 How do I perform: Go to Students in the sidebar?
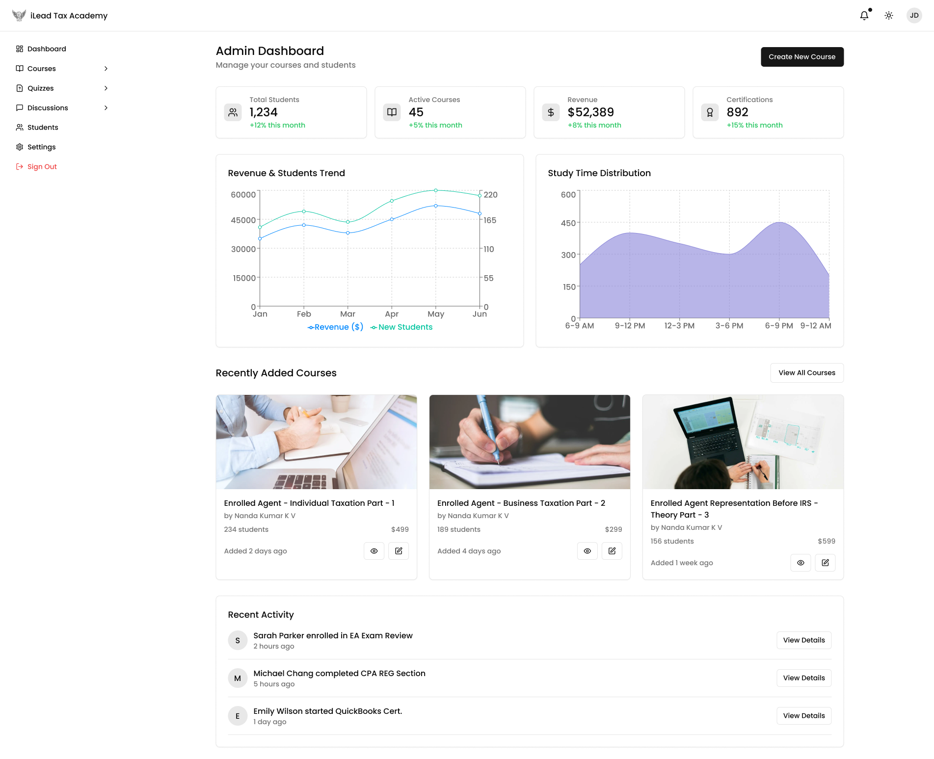[43, 128]
